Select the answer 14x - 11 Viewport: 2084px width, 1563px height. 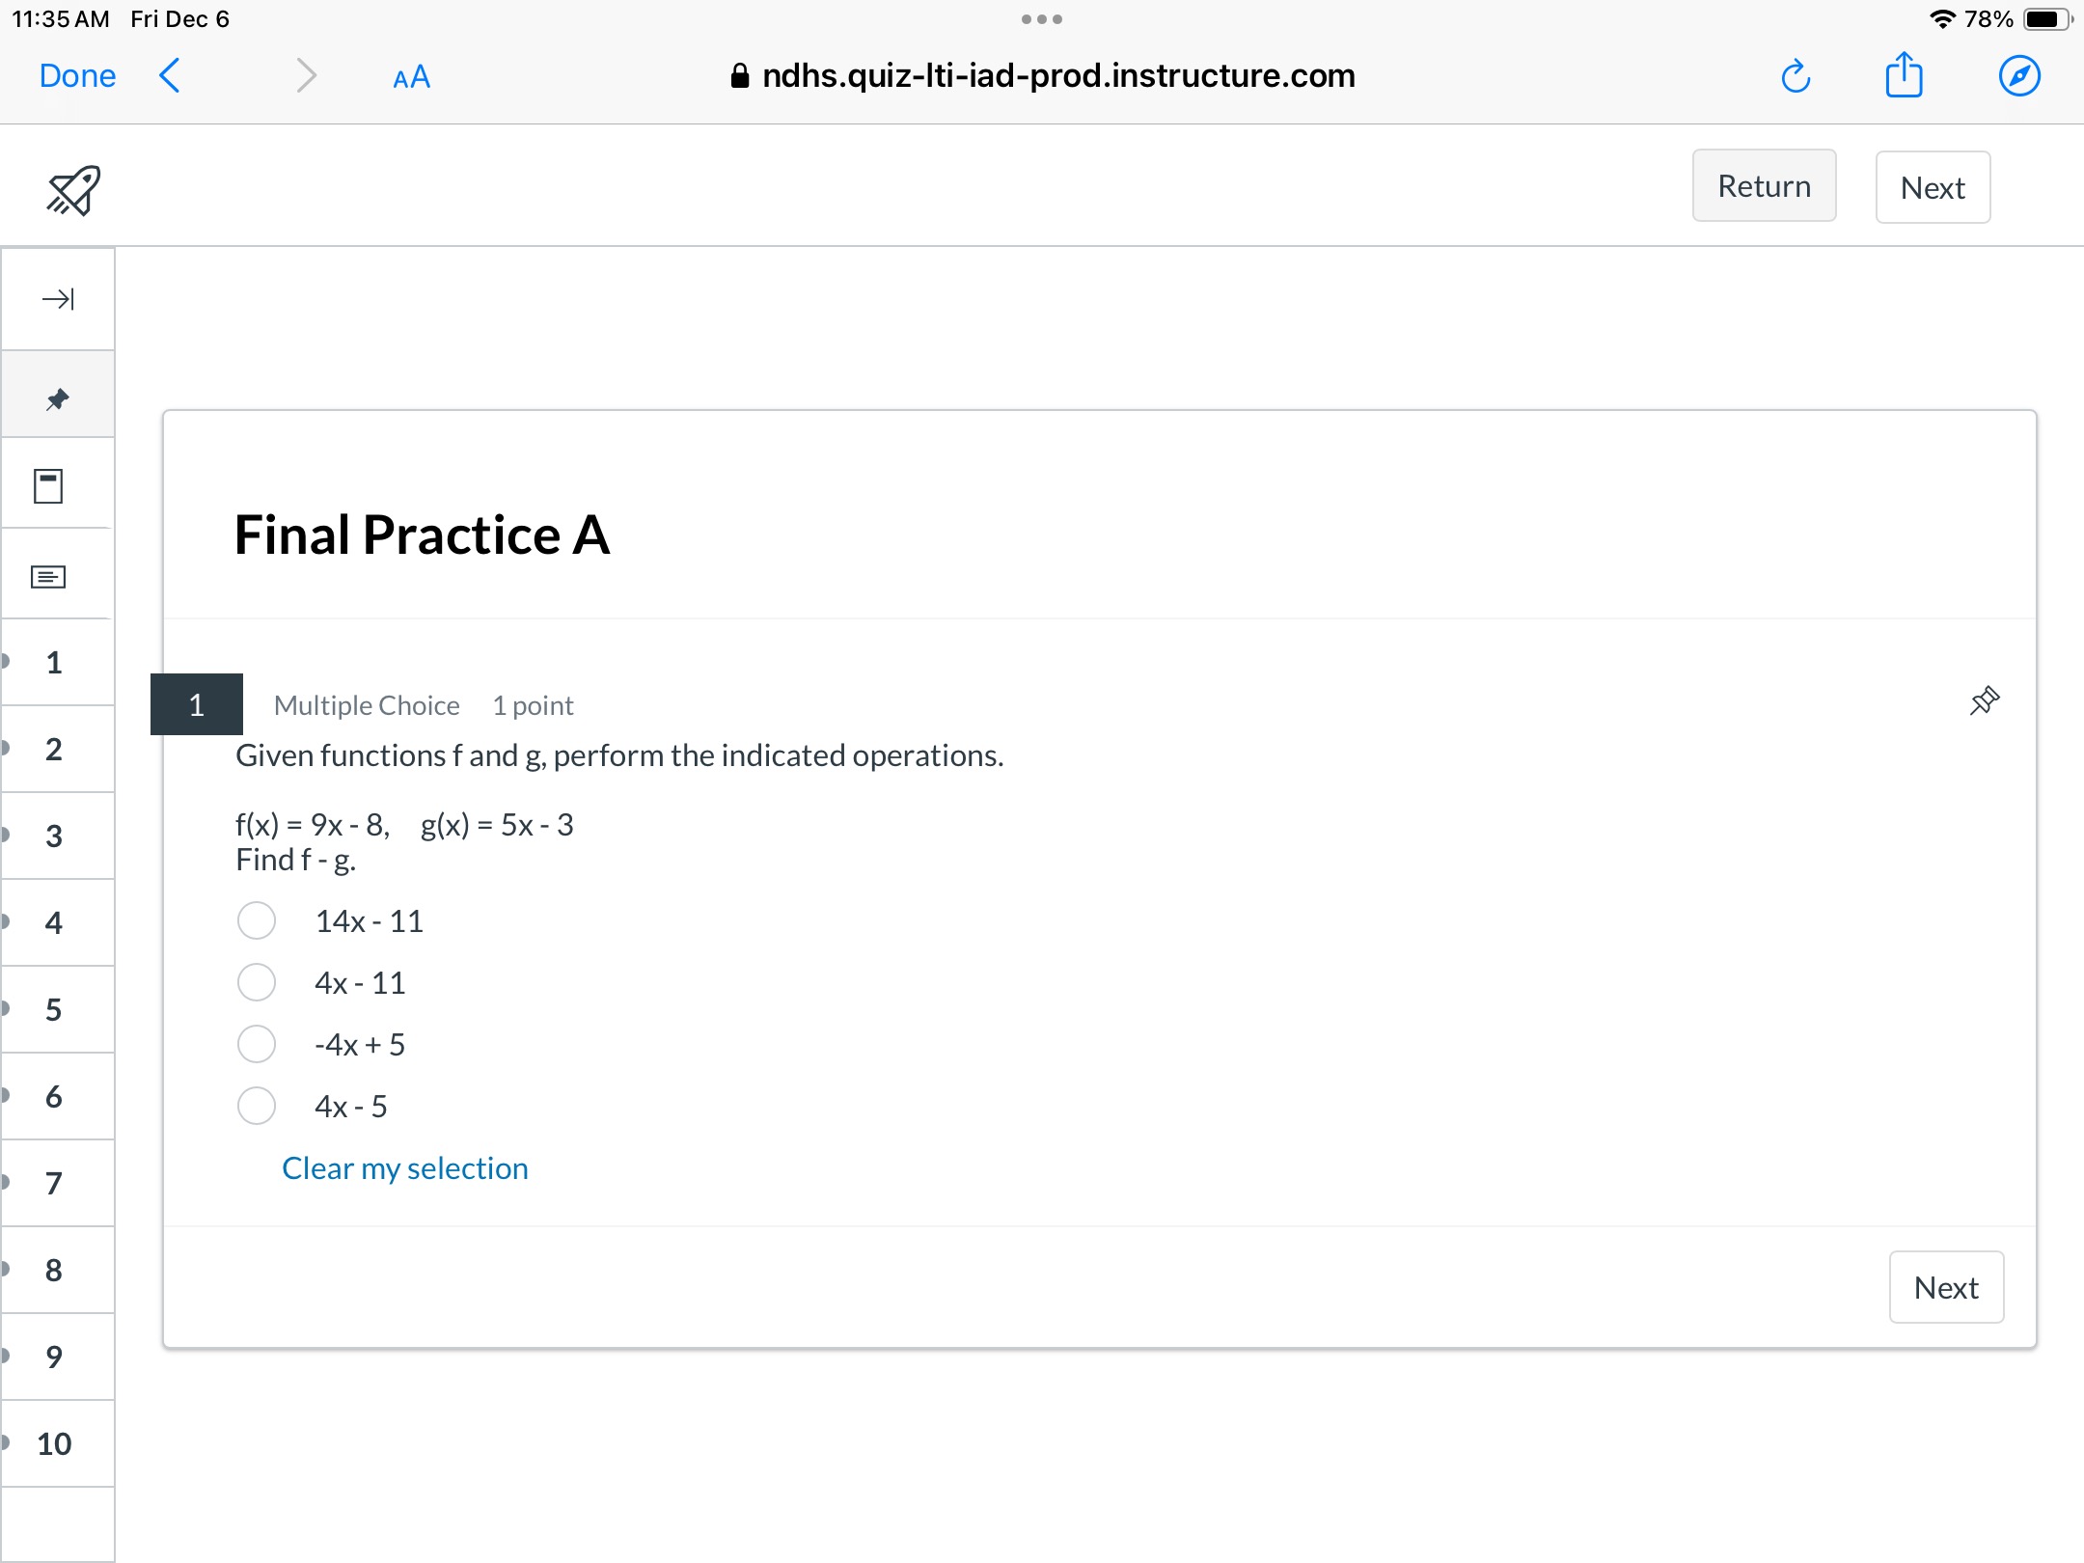257,920
